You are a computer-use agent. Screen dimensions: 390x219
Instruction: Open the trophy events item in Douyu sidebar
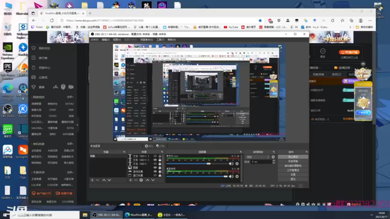39,87
